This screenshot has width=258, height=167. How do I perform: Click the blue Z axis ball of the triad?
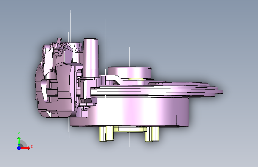pyautogui.click(x=19, y=148)
